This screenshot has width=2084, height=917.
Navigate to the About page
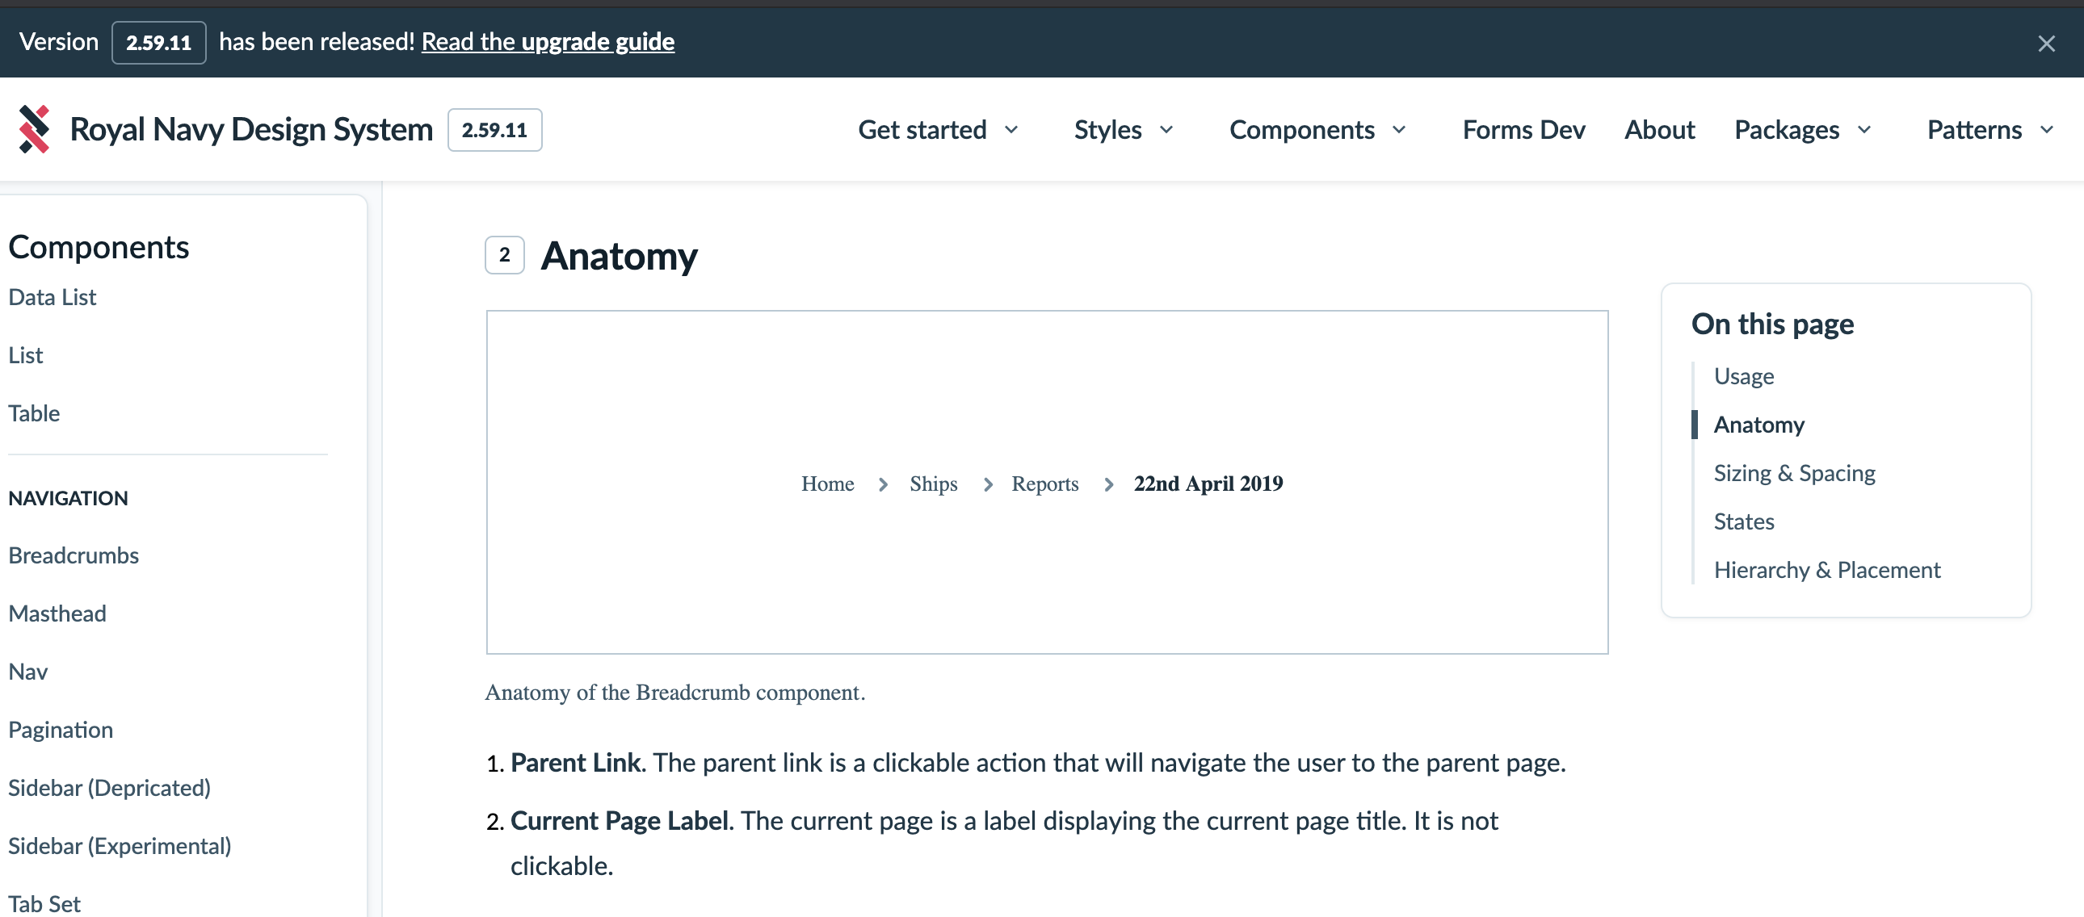pos(1659,129)
